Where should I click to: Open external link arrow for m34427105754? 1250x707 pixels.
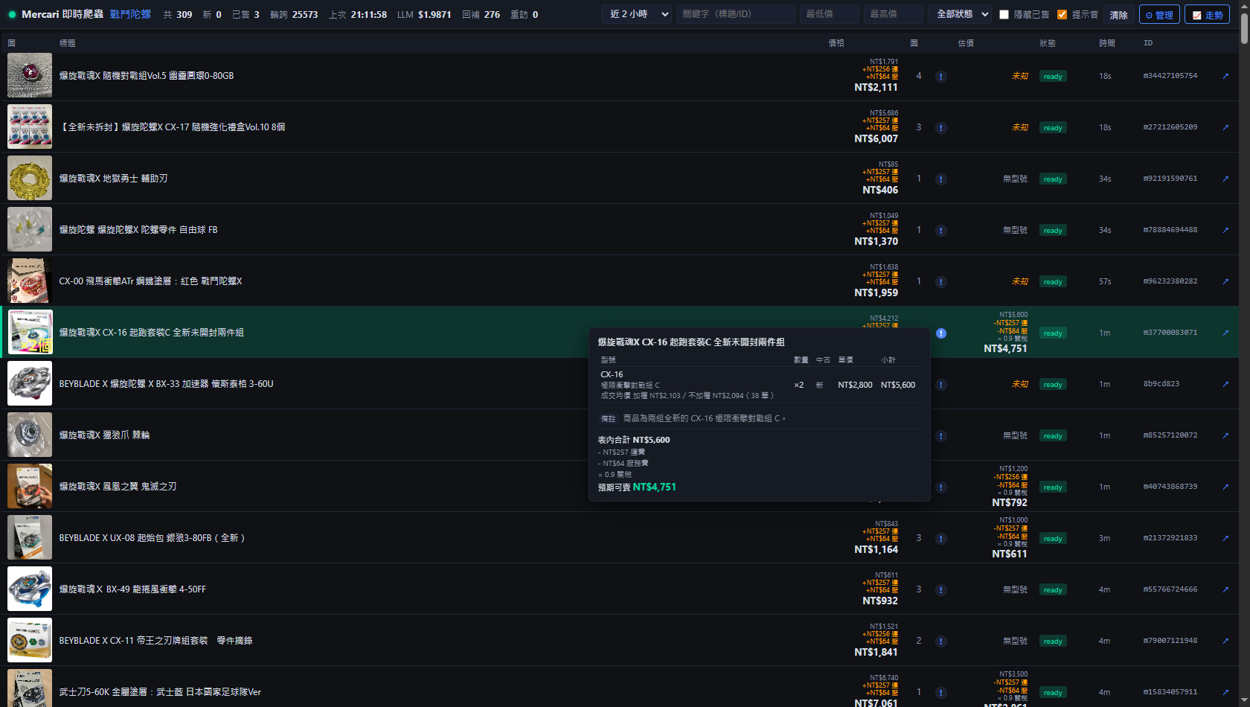1225,76
